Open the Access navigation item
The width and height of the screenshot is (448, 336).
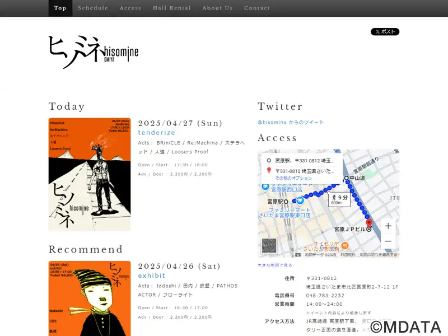pyautogui.click(x=130, y=8)
